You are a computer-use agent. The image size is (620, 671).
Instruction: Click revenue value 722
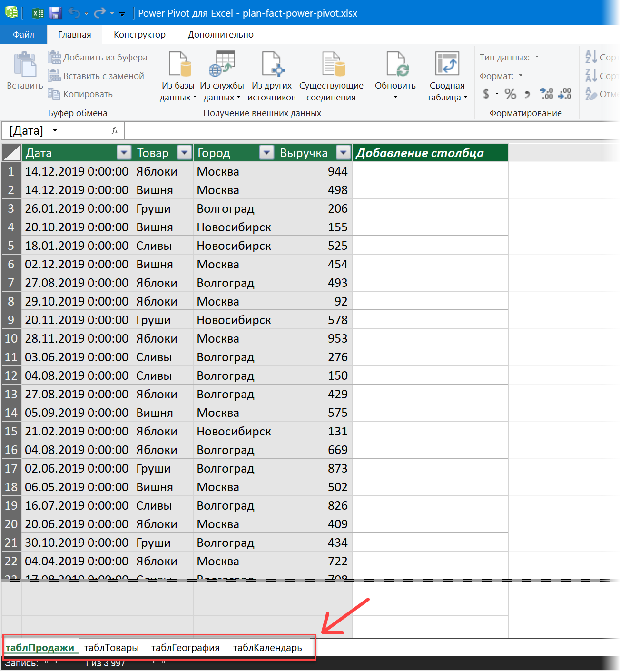coord(314,561)
